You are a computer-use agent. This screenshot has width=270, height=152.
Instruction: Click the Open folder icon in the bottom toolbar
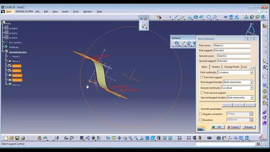tap(11, 138)
